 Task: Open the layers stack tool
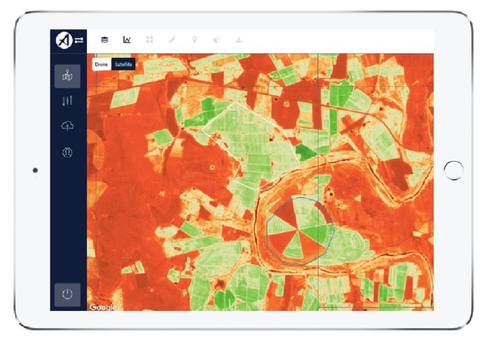click(105, 40)
